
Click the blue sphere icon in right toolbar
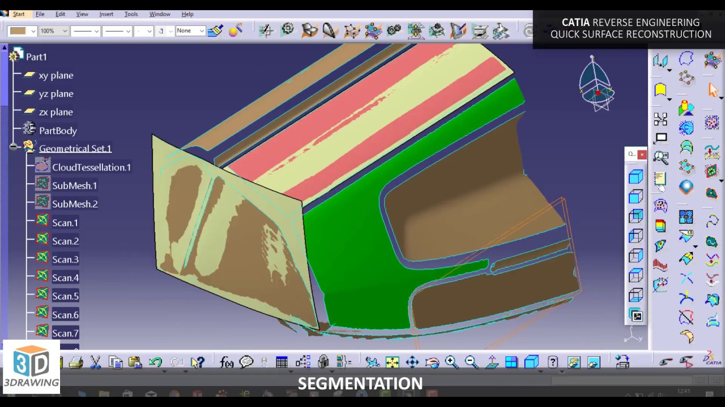(x=686, y=187)
